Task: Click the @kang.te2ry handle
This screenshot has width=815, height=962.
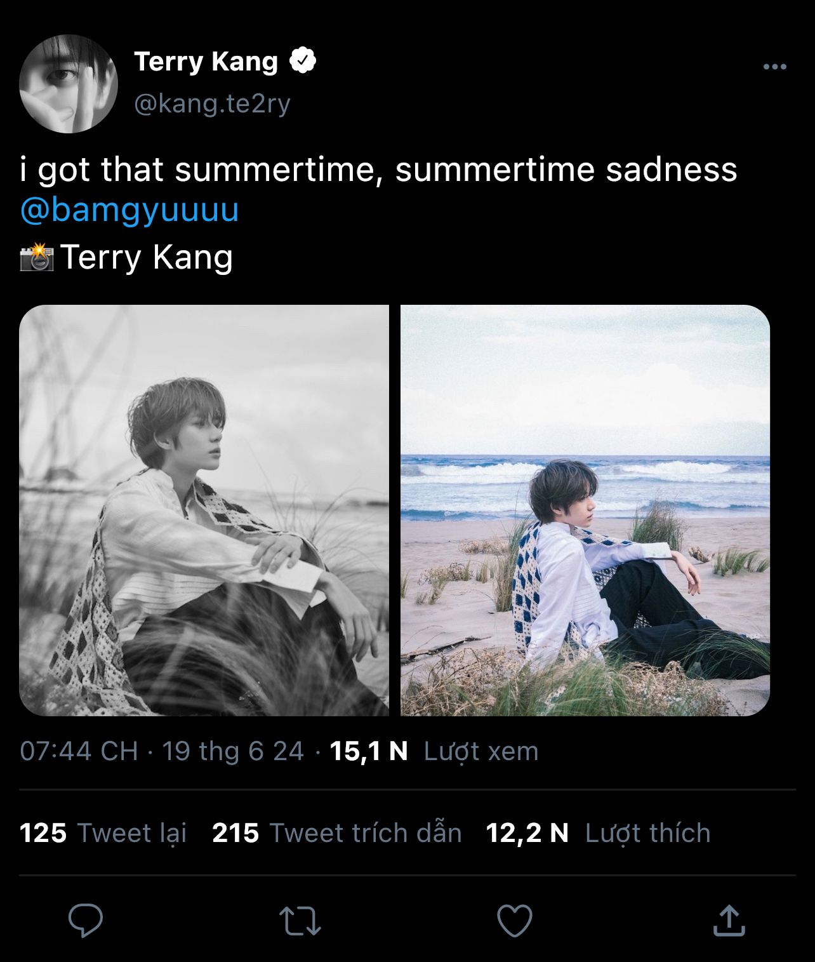Action: pyautogui.click(x=212, y=103)
